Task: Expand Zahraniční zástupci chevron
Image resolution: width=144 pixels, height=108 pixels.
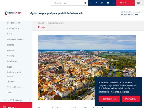Action: tap(29, 100)
